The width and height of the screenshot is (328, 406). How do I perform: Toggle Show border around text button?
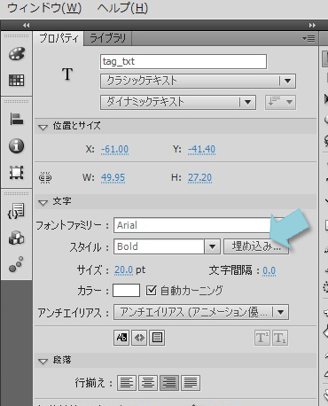[x=157, y=338]
